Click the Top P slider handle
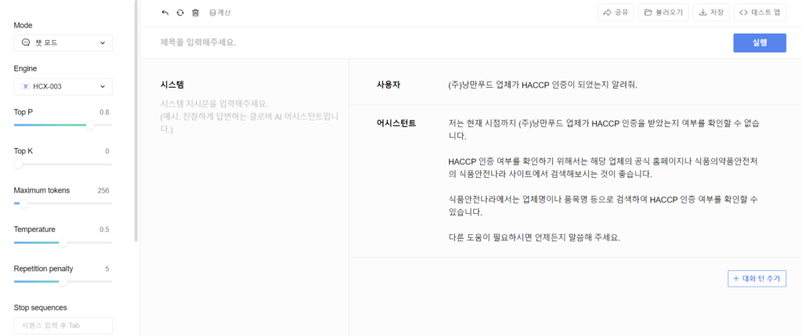The image size is (802, 336). pyautogui.click(x=90, y=125)
